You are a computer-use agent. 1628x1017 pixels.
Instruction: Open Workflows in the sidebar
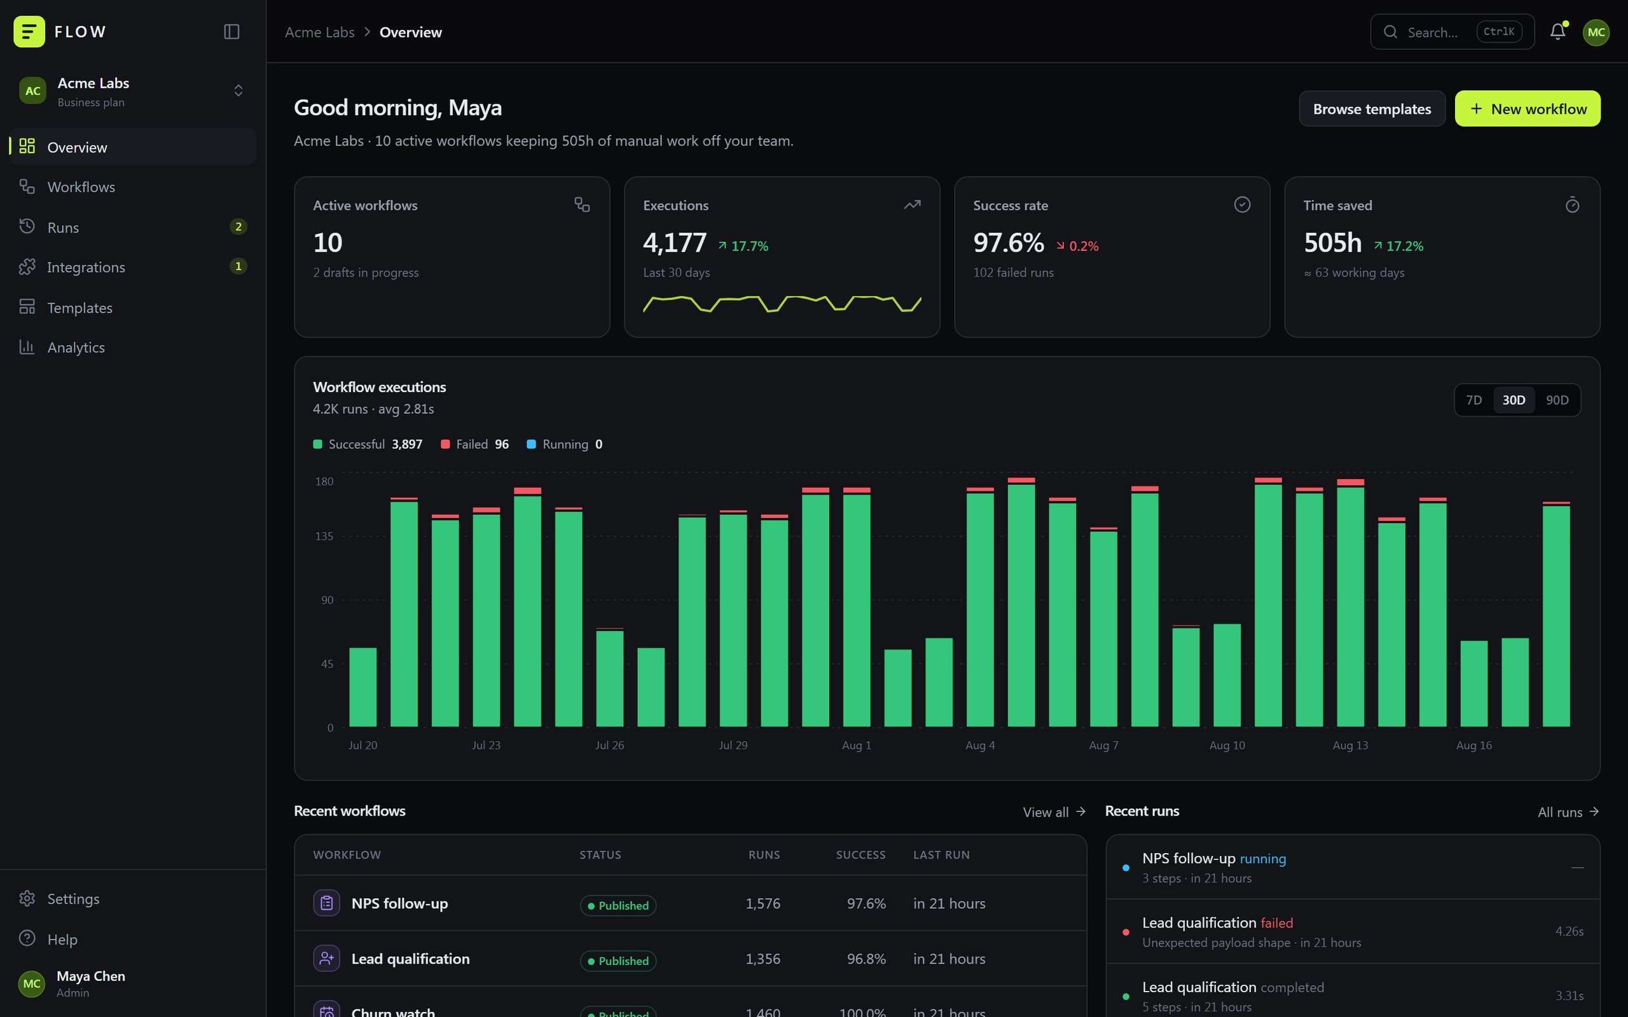click(x=132, y=187)
